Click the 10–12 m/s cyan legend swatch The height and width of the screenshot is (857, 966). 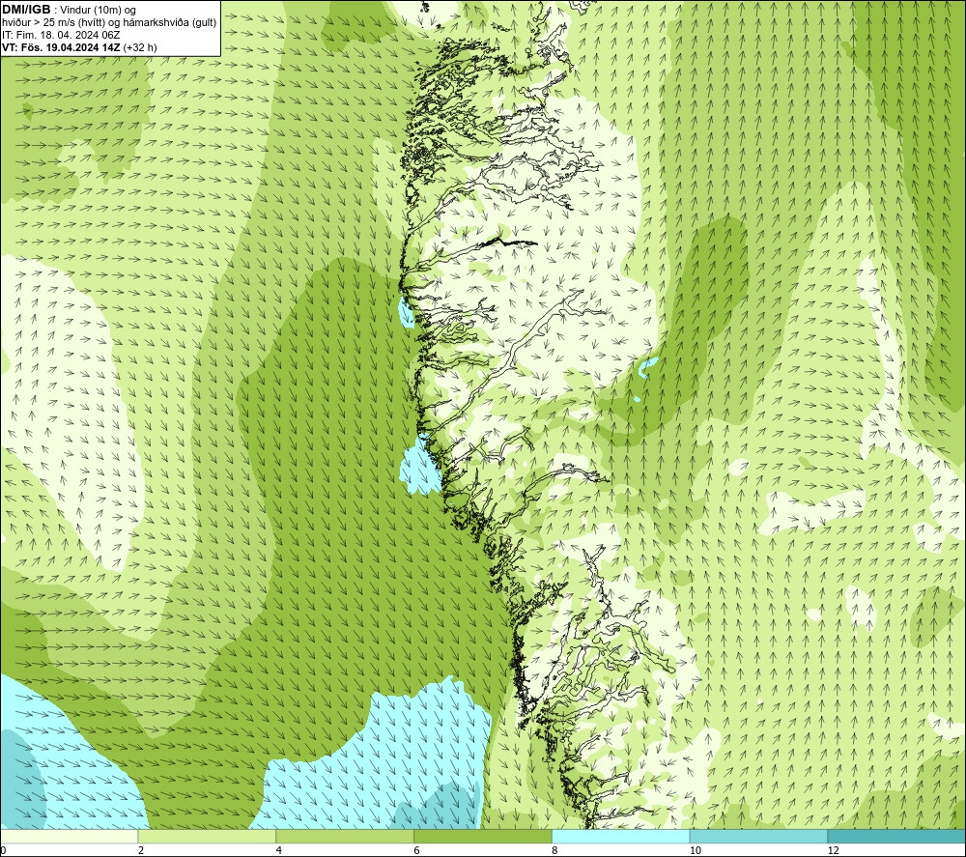[759, 836]
